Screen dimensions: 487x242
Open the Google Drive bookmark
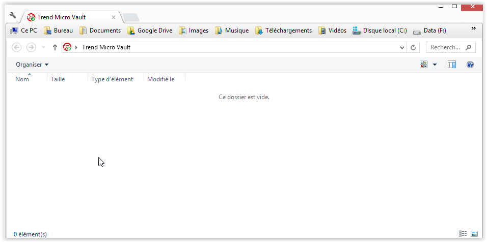pyautogui.click(x=150, y=31)
